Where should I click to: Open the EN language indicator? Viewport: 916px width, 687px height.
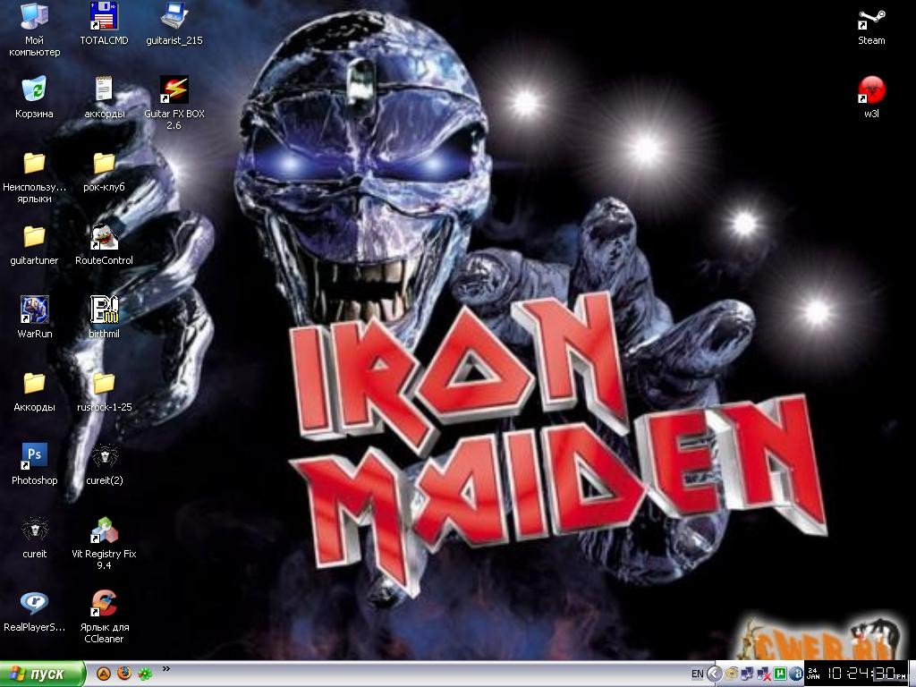click(698, 674)
